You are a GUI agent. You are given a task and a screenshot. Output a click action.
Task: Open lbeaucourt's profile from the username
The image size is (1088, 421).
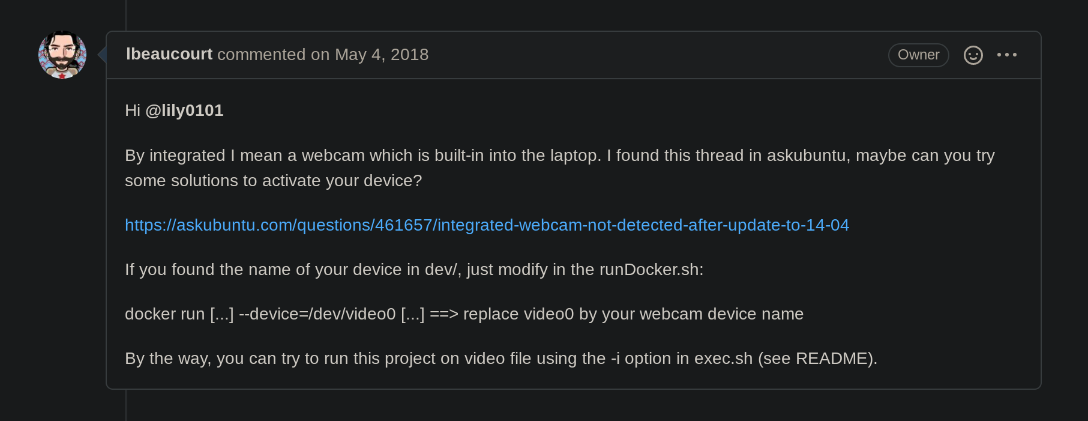pos(169,54)
